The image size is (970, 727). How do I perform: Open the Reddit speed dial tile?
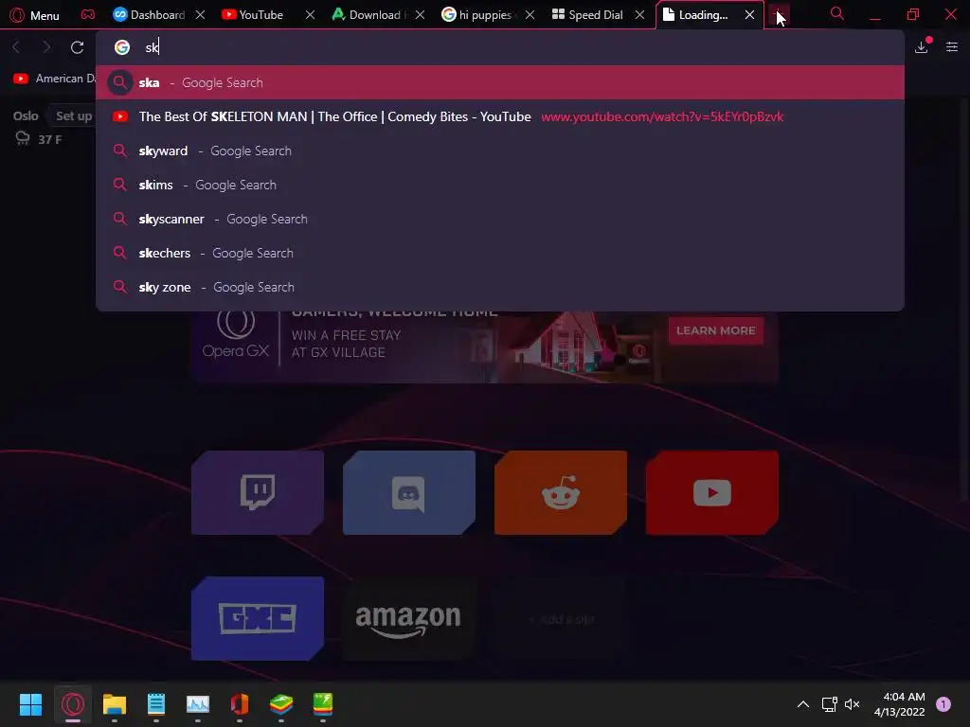561,492
